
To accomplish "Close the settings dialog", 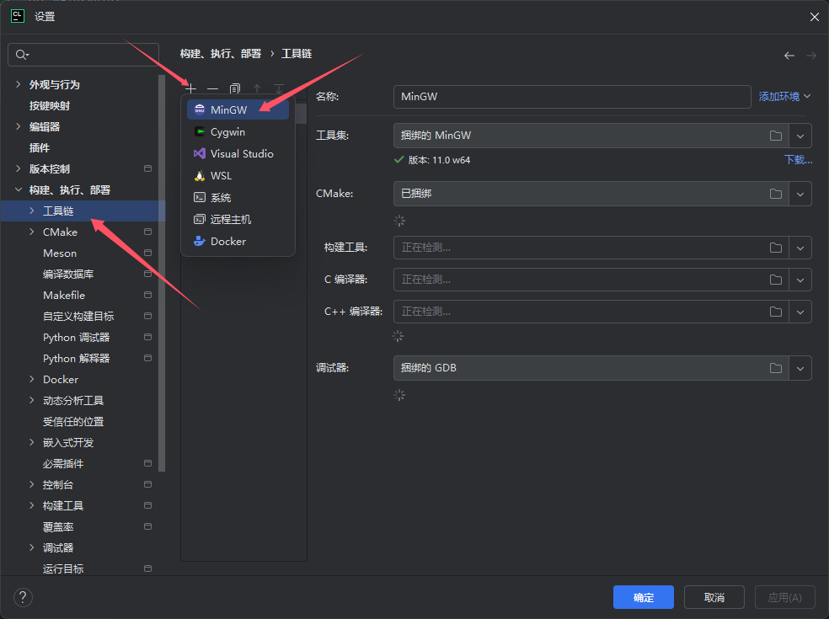I will (814, 17).
